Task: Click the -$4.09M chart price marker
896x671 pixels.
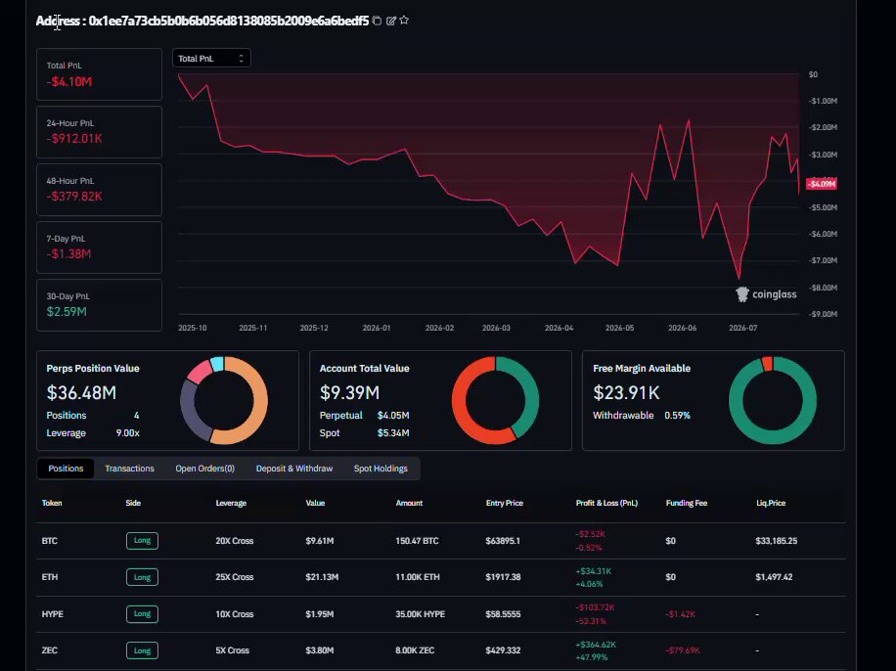Action: point(821,184)
